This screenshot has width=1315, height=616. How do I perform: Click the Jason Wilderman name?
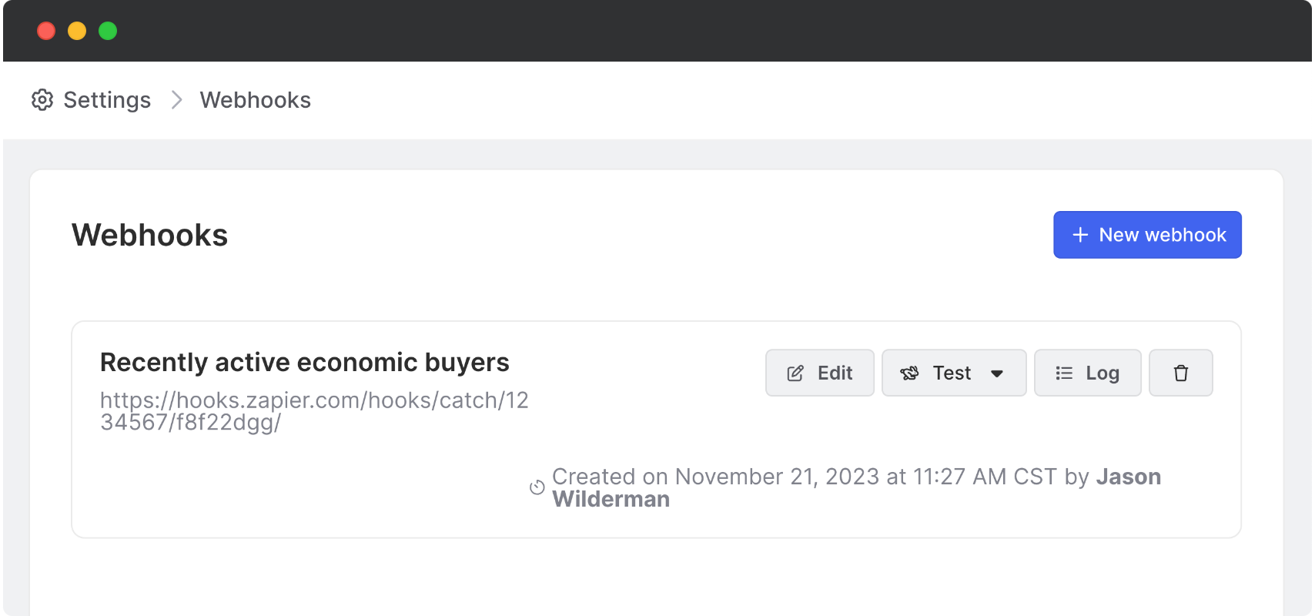coord(1128,477)
